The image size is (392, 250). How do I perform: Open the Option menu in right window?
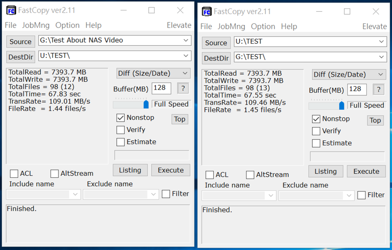pos(263,26)
